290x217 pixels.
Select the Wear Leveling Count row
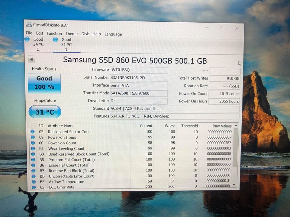pyautogui.click(x=131, y=148)
